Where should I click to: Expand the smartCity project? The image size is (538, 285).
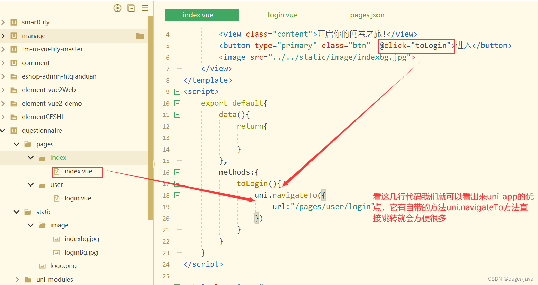[x=3, y=22]
